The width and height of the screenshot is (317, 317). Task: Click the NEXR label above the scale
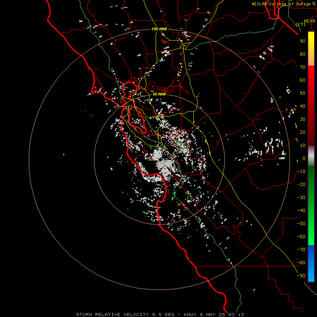[x=310, y=21]
